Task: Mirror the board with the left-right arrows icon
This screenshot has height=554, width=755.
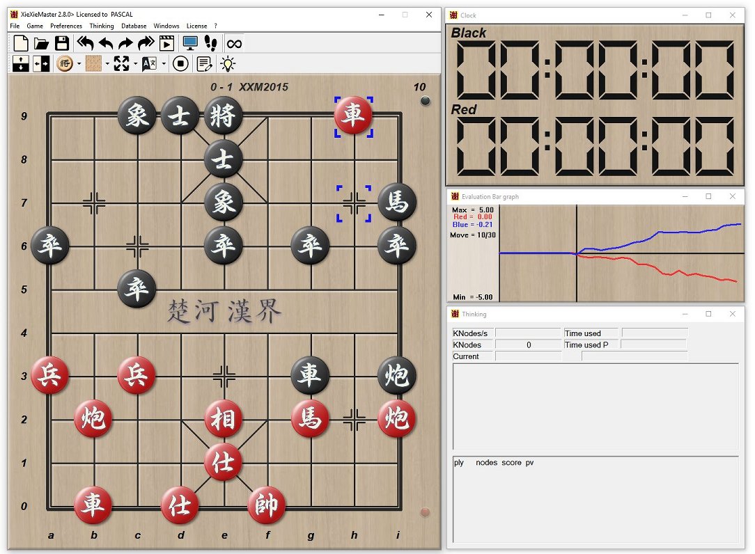Action: tap(41, 64)
